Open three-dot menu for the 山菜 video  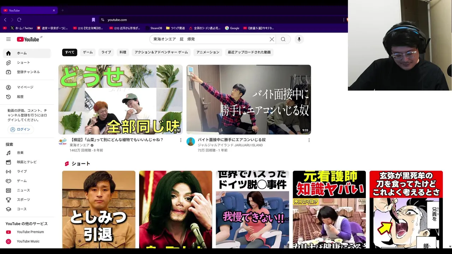coord(181,140)
